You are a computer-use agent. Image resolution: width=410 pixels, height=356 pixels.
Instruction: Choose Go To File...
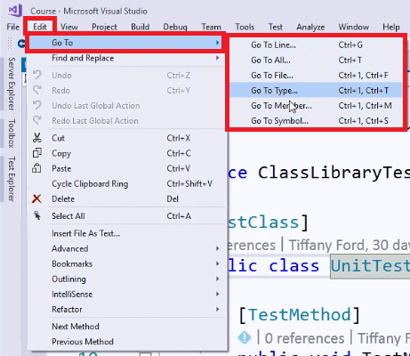[x=316, y=75]
